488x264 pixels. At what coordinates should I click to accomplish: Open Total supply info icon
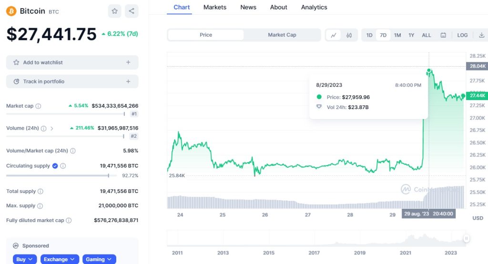point(41,191)
